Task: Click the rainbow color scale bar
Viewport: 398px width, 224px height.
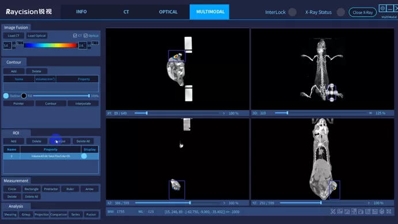Action: (51, 45)
